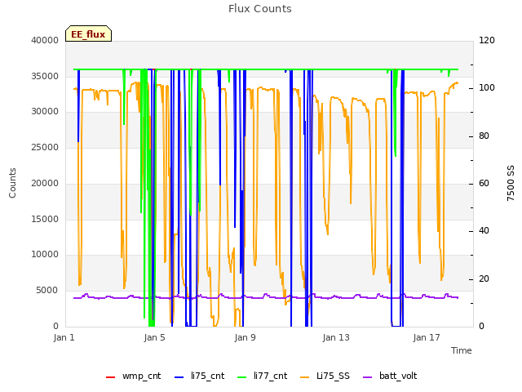Click the 60 right axis value
This screenshot has width=522, height=392.
coord(484,183)
